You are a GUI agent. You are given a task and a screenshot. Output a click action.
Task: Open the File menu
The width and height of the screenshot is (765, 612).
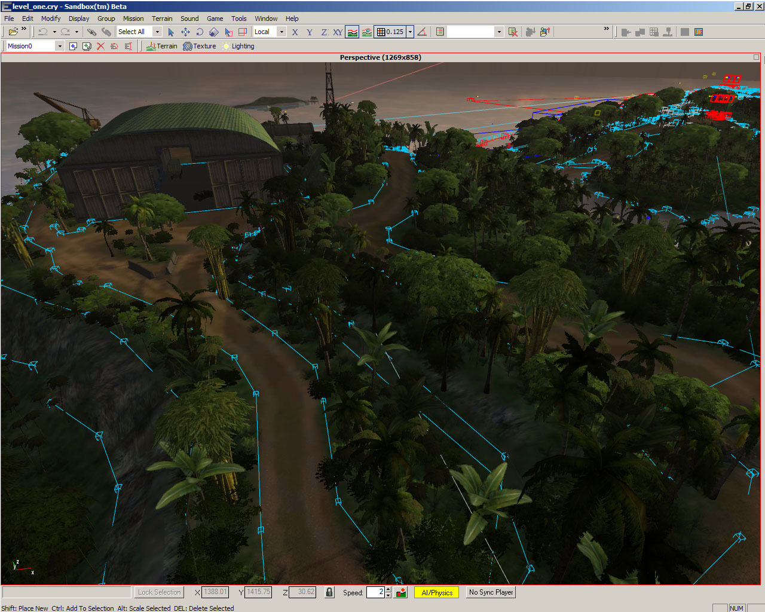point(9,19)
